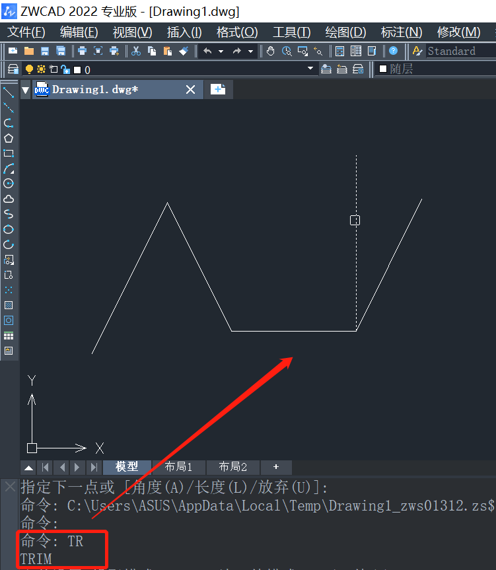The image size is (496, 570).
Task: Select the Circle tool
Action: tap(9, 184)
